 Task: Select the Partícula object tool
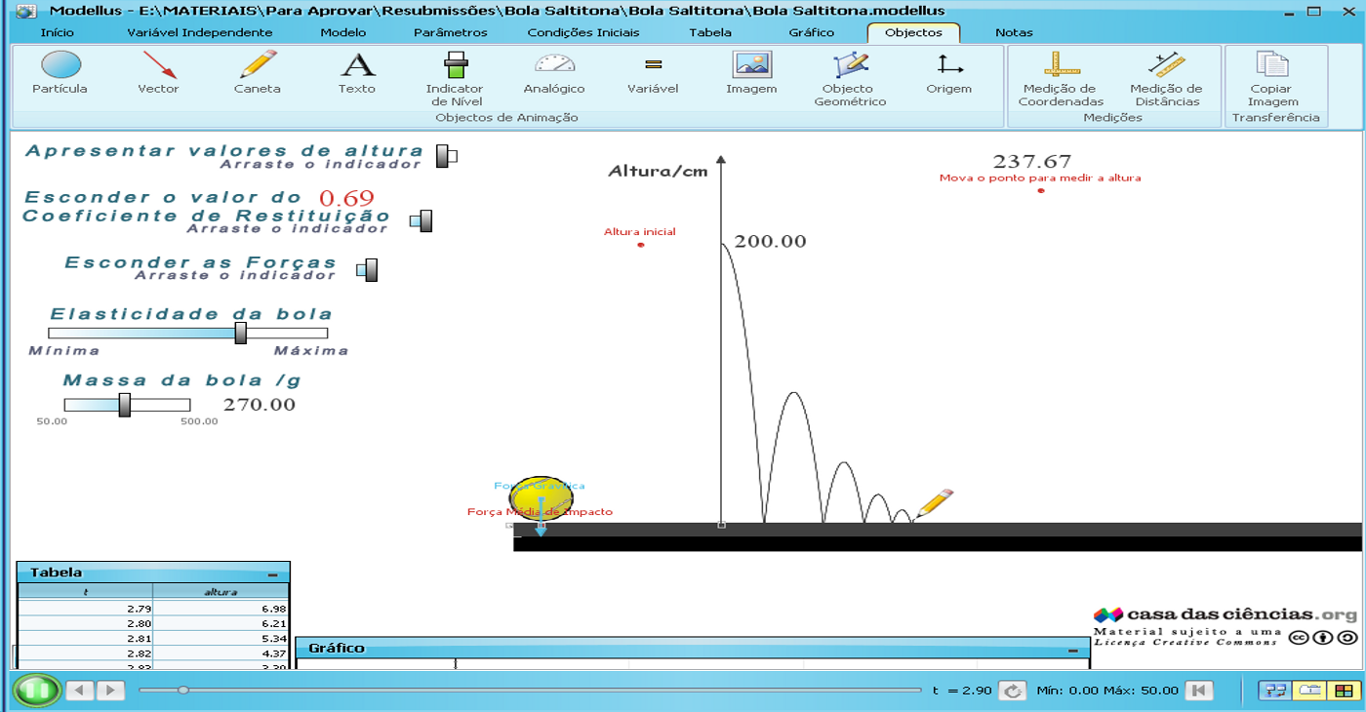pyautogui.click(x=60, y=74)
